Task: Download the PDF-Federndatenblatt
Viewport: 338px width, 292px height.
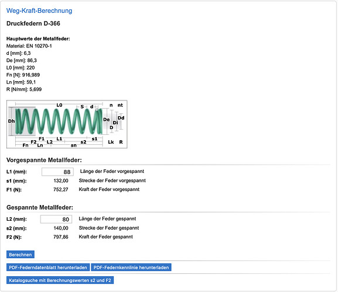Action: (x=48, y=267)
